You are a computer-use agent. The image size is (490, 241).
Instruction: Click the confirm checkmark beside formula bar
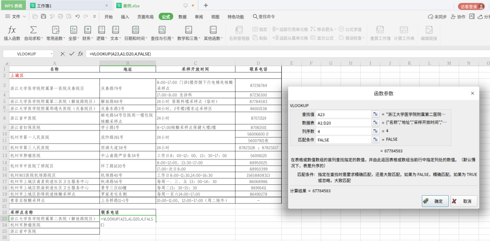(x=72, y=54)
